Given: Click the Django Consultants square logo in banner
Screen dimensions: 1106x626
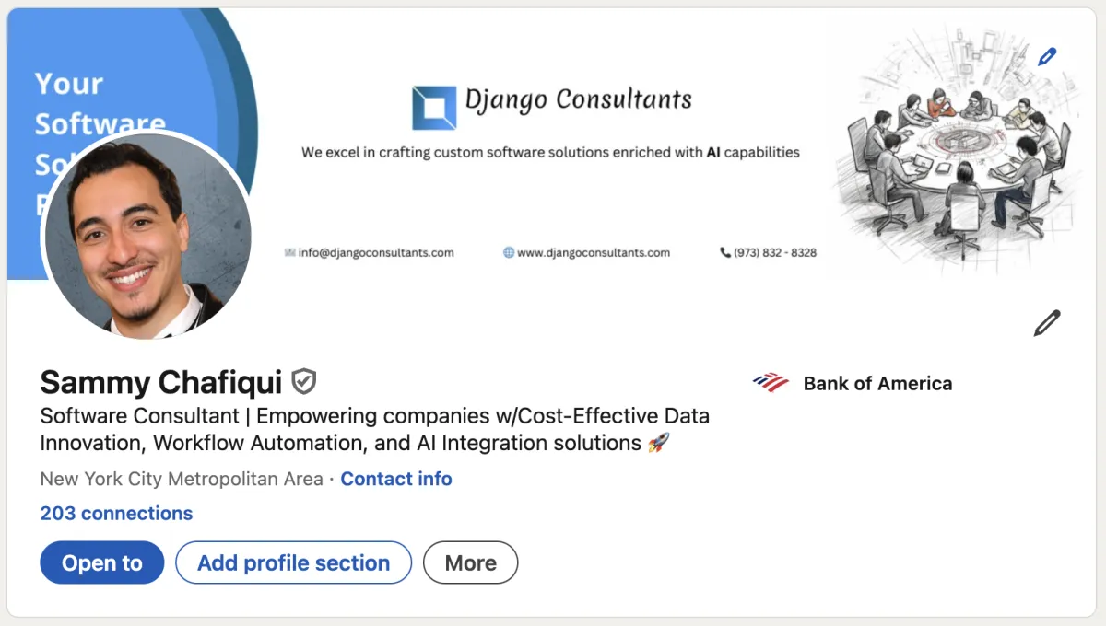Looking at the screenshot, I should click(434, 108).
